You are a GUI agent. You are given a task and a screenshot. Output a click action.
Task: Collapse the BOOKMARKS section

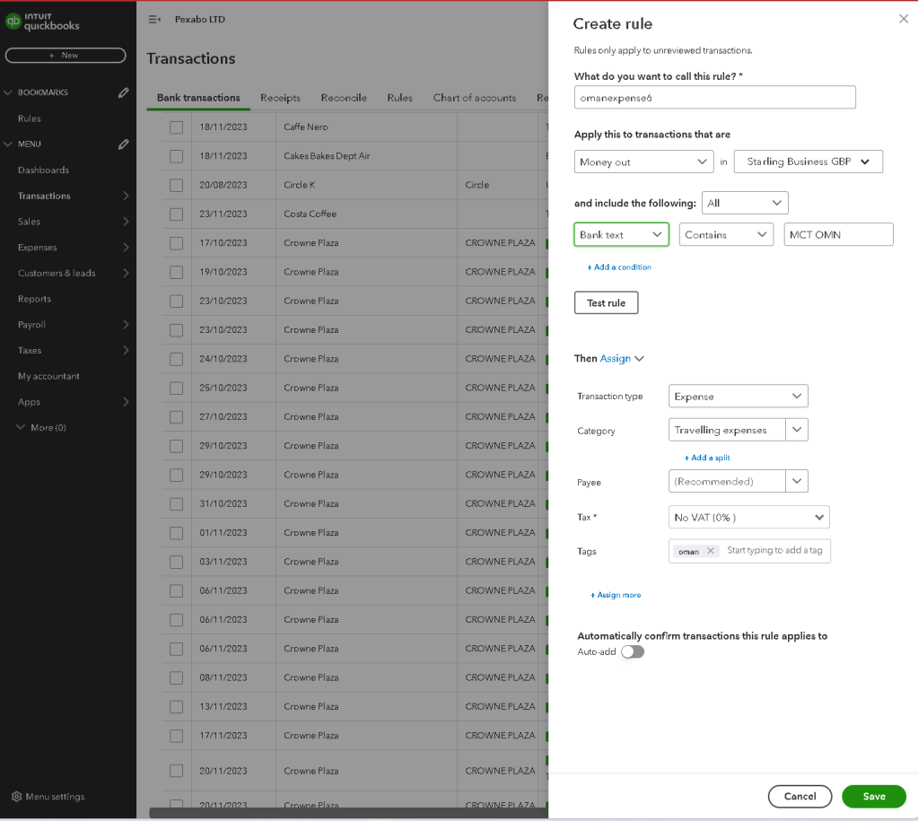coord(8,92)
